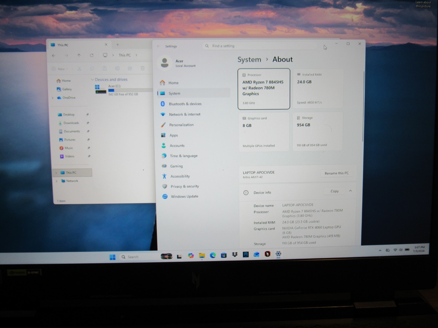This screenshot has height=328, width=438.
Task: Open Music quick access folder
Action: [67, 148]
